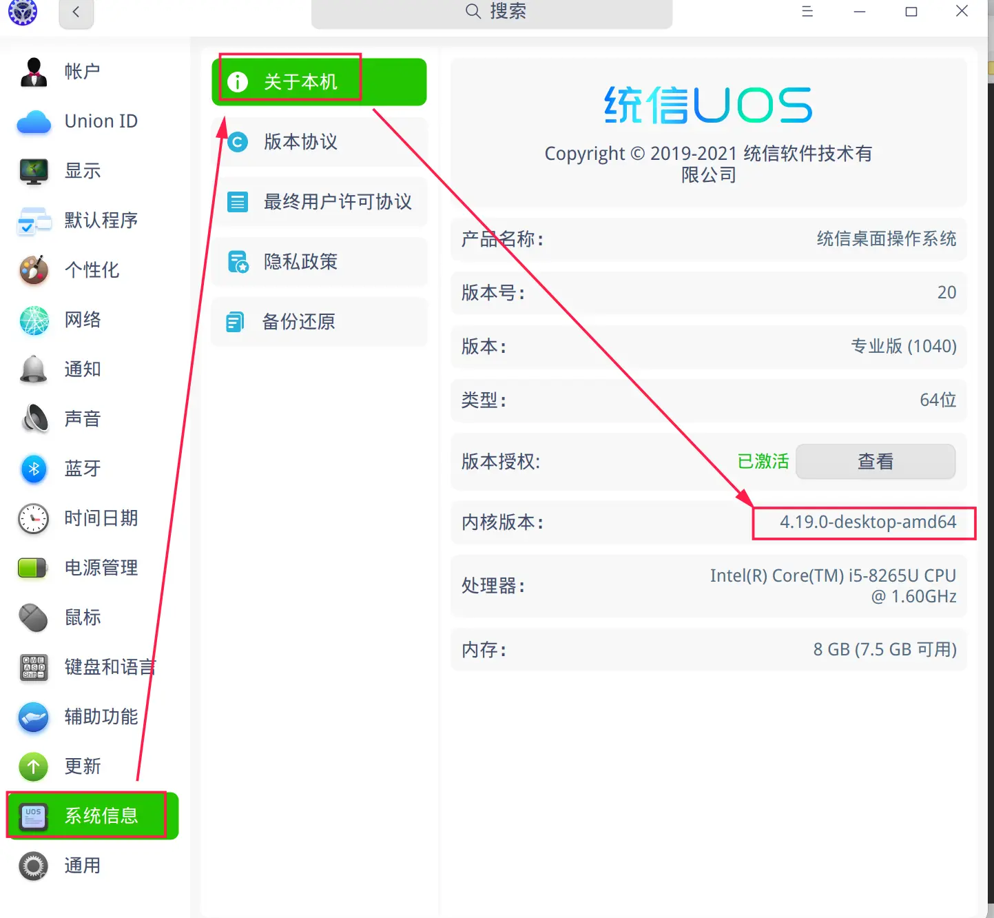
Task: Click the control center app logo
Action: 22,12
